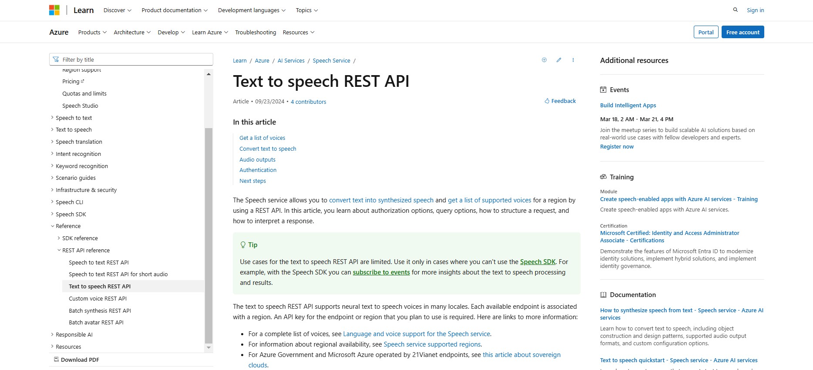This screenshot has height=370, width=813.
Task: Open the Topics dropdown menu
Action: pyautogui.click(x=307, y=10)
